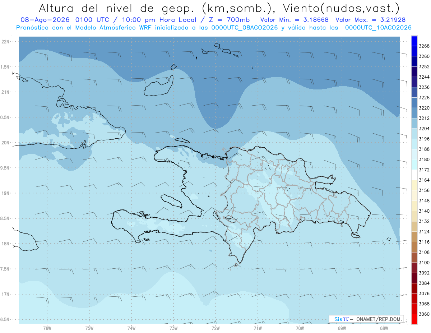Click the "18N" latitude label
This screenshot has height=333, width=431.
pyautogui.click(x=5, y=244)
